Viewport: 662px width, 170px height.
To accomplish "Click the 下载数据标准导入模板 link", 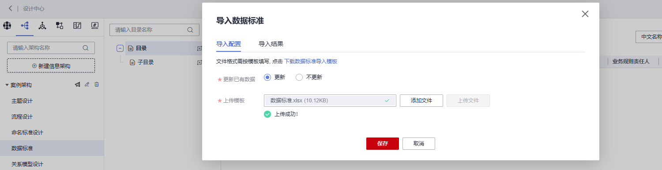I will pyautogui.click(x=311, y=61).
